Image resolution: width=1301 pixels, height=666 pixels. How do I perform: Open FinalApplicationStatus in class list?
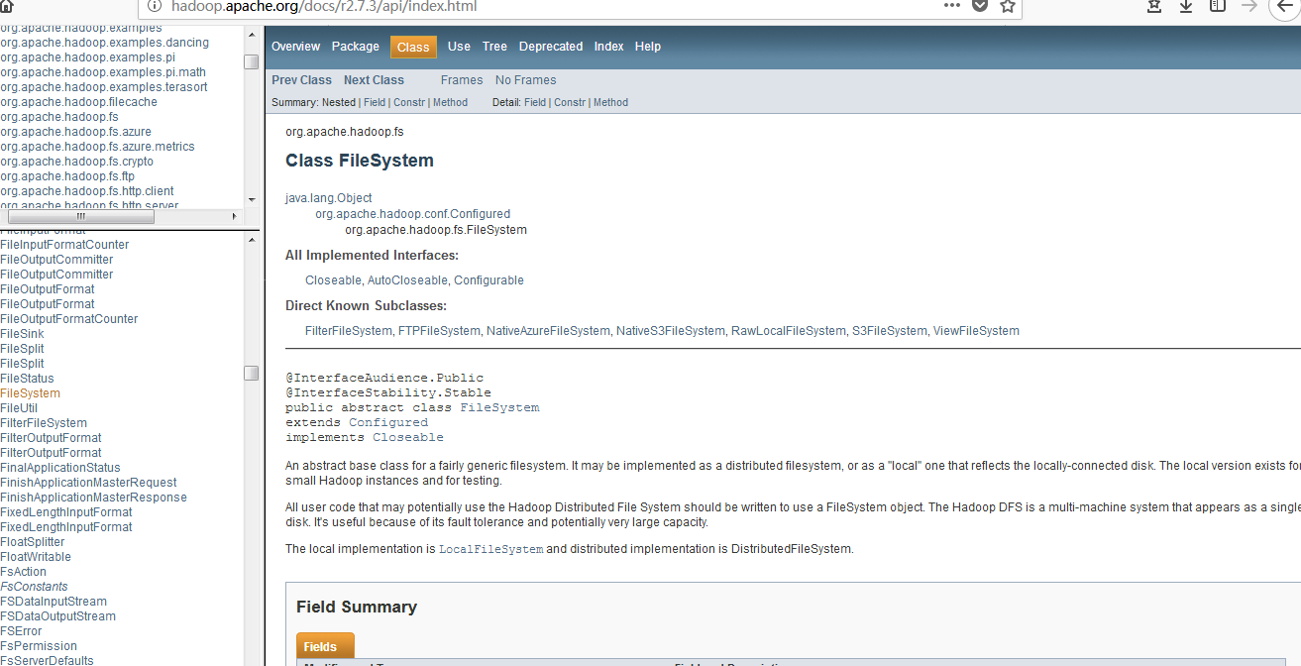click(60, 468)
